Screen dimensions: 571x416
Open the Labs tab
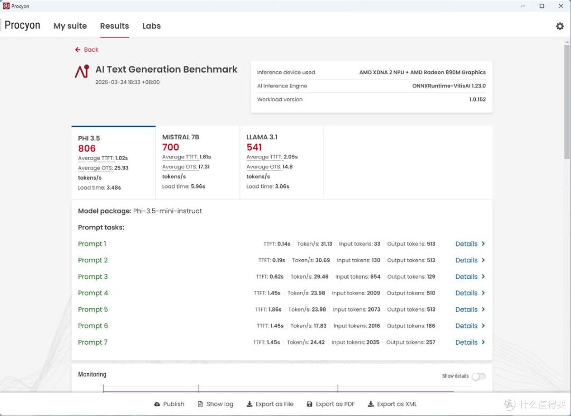[152, 26]
